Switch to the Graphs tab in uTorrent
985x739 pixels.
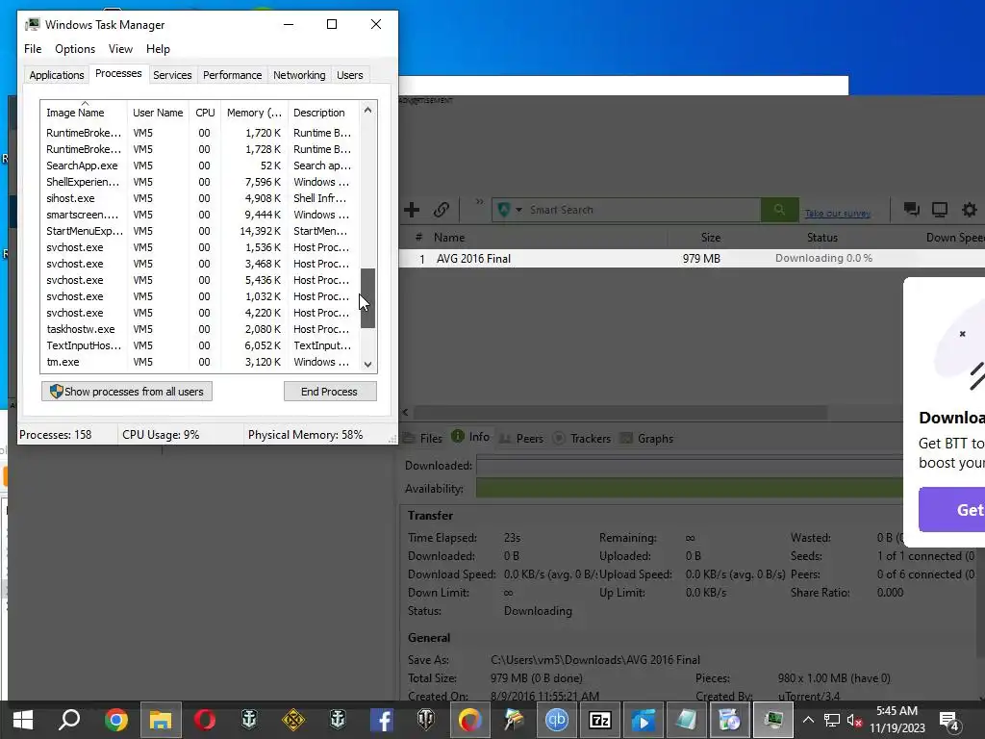point(646,438)
